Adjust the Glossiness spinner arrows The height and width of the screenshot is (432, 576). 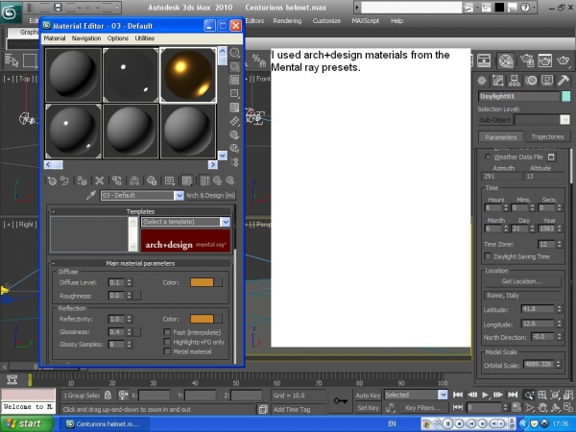coord(129,332)
